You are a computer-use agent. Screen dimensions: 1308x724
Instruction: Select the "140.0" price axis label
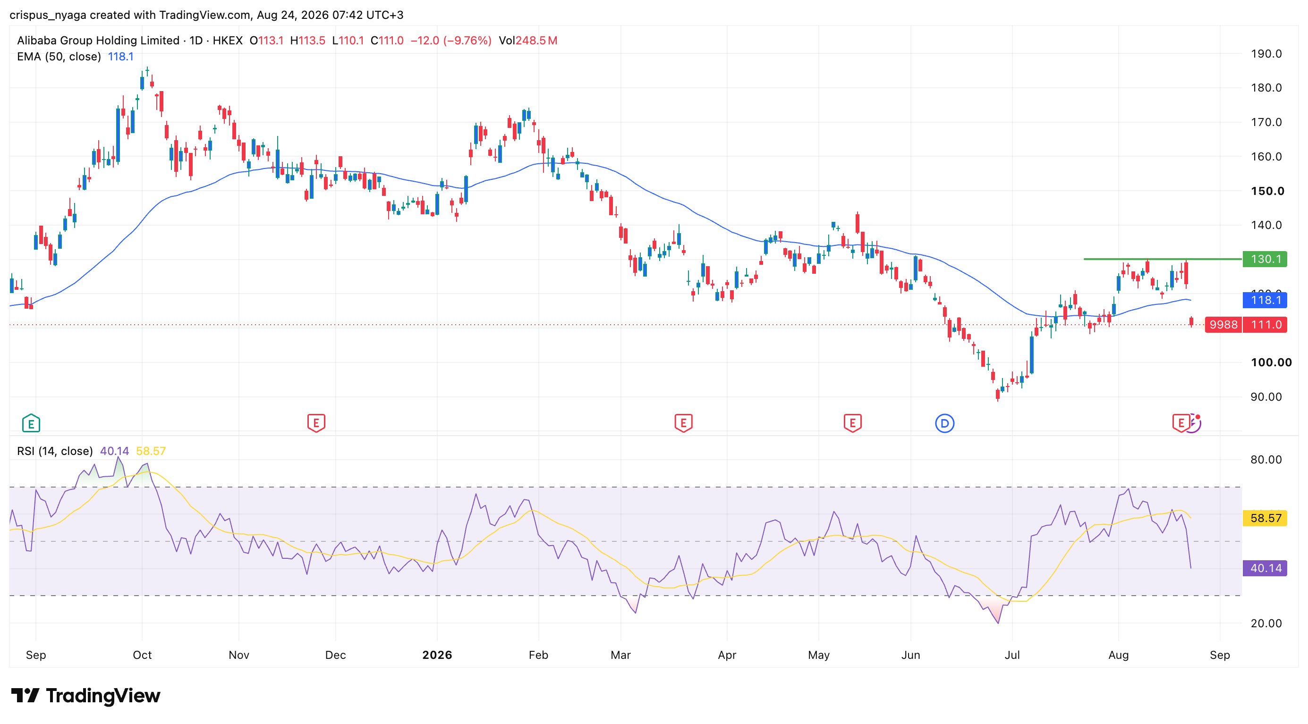1266,225
